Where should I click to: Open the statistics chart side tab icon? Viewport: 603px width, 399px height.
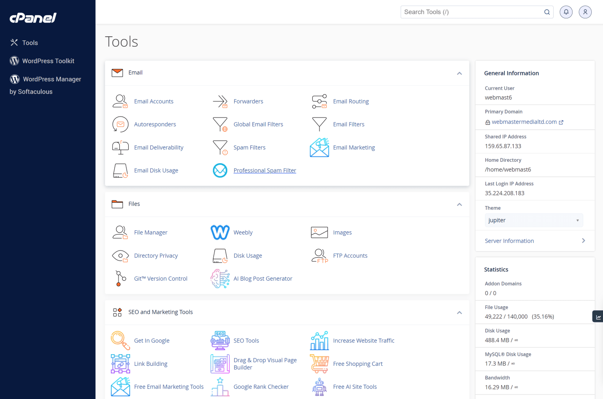598,317
